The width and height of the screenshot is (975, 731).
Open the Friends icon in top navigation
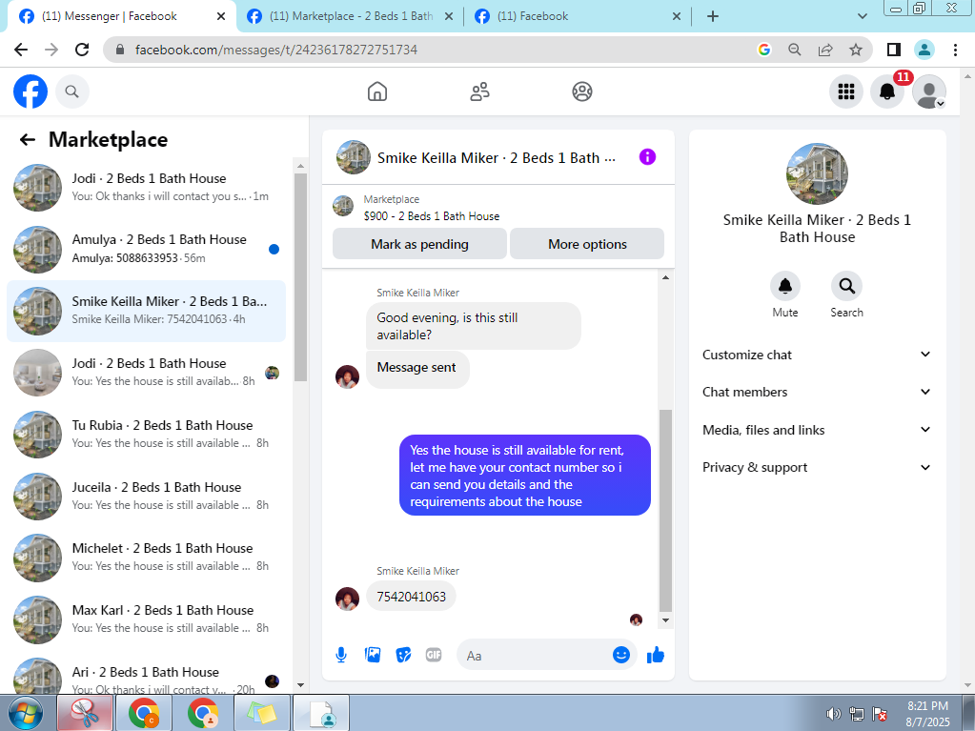click(x=479, y=91)
